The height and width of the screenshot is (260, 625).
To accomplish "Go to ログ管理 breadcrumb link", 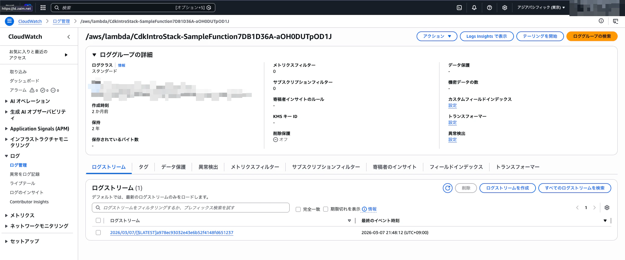I will [x=61, y=21].
